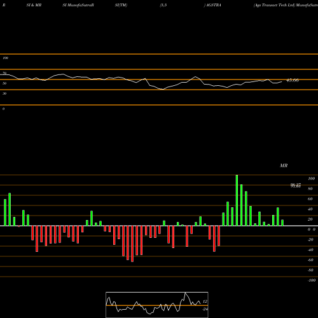Click the SI MunafaSutraR header label
318x318 pixels.
point(78,5)
